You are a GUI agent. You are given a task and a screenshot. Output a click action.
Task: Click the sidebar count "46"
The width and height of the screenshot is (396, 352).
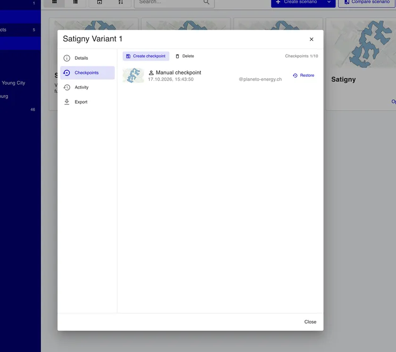(x=33, y=110)
